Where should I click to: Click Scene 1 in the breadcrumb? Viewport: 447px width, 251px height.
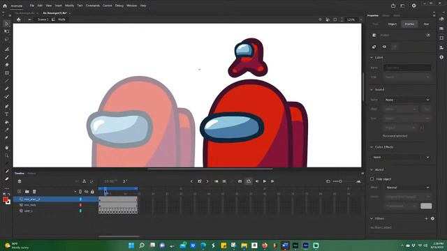point(43,20)
